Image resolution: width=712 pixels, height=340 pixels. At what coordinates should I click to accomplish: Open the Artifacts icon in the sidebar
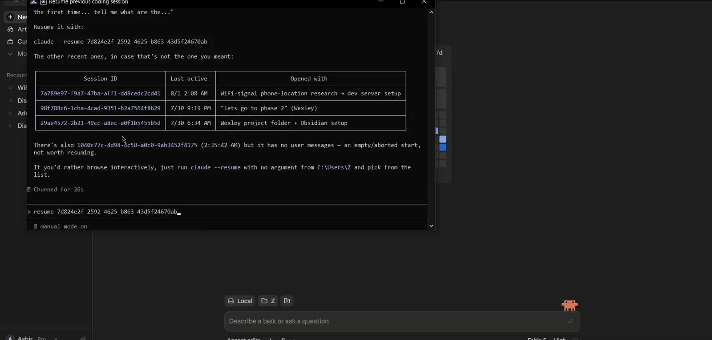pyautogui.click(x=10, y=29)
